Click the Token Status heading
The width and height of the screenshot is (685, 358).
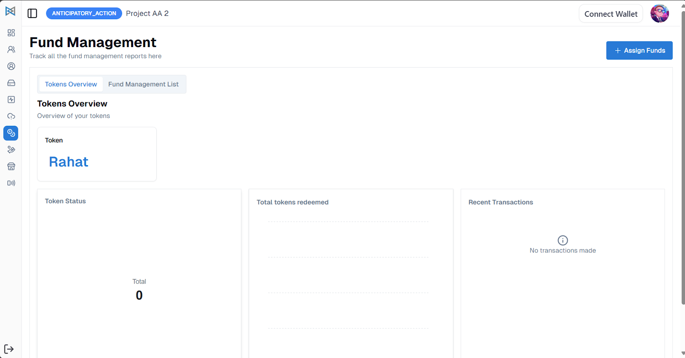(66, 201)
